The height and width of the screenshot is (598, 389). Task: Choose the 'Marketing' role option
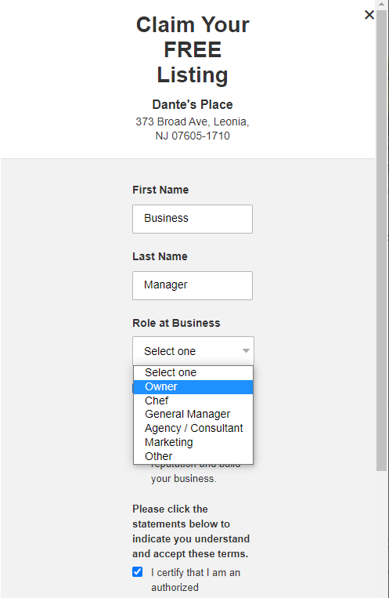tap(193, 442)
